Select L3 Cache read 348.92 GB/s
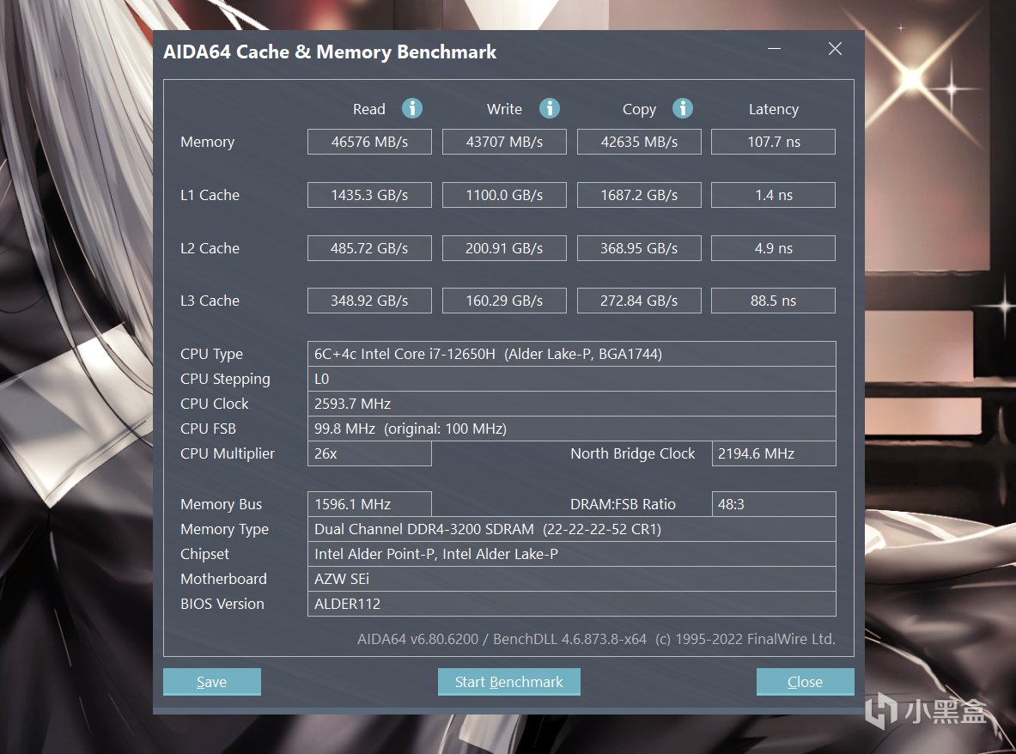Screen dimensions: 1016x754 (x=369, y=301)
